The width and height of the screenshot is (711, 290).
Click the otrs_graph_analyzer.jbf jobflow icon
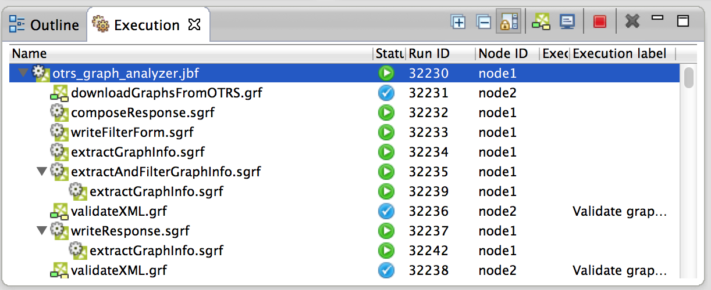[40, 74]
